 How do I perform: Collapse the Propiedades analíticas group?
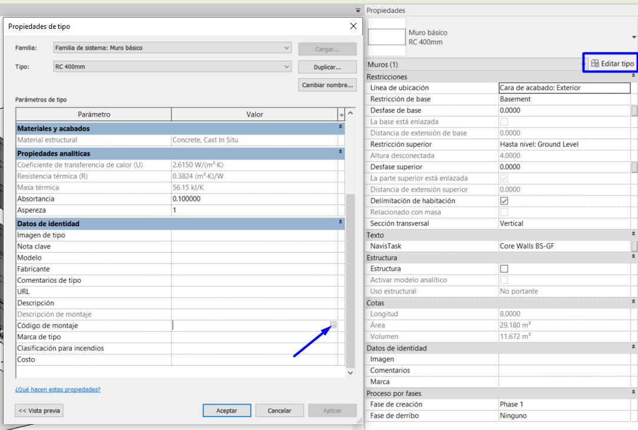pos(340,152)
